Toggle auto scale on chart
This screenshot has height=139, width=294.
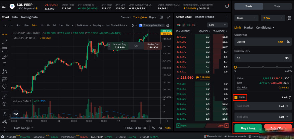pyautogui.click(x=168, y=128)
